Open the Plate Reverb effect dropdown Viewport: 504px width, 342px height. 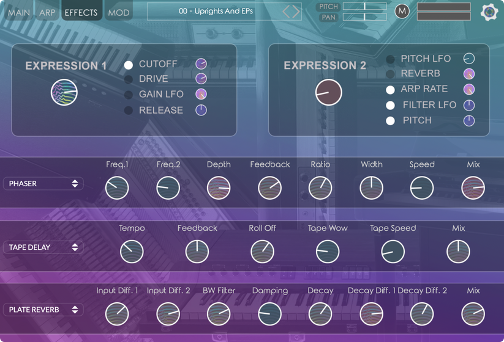[x=43, y=310]
